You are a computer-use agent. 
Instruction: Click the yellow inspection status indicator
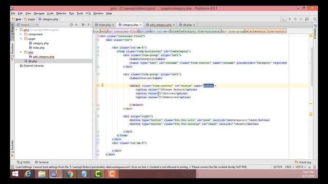311,36
